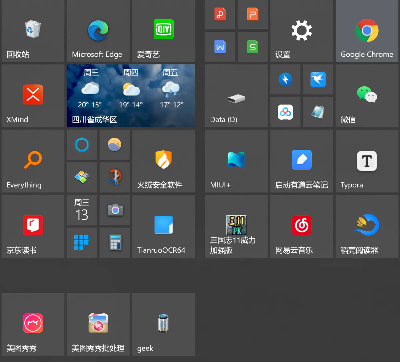This screenshot has height=362, width=400.
Task: Launch the 三国志11威力加强版 game tile
Action: pos(236,226)
